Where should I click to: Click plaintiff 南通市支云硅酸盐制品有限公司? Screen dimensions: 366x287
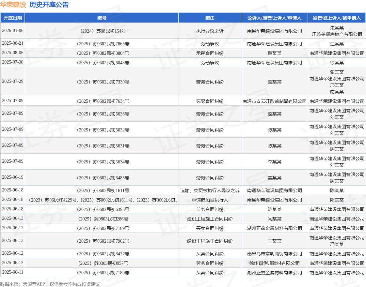(x=274, y=101)
